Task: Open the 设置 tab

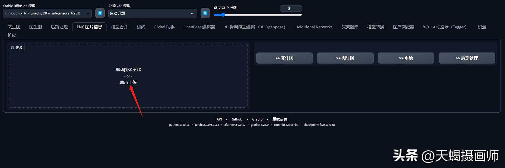Action: point(482,27)
